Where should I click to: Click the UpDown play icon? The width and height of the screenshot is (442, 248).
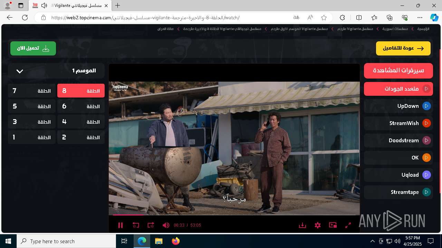[x=426, y=106]
